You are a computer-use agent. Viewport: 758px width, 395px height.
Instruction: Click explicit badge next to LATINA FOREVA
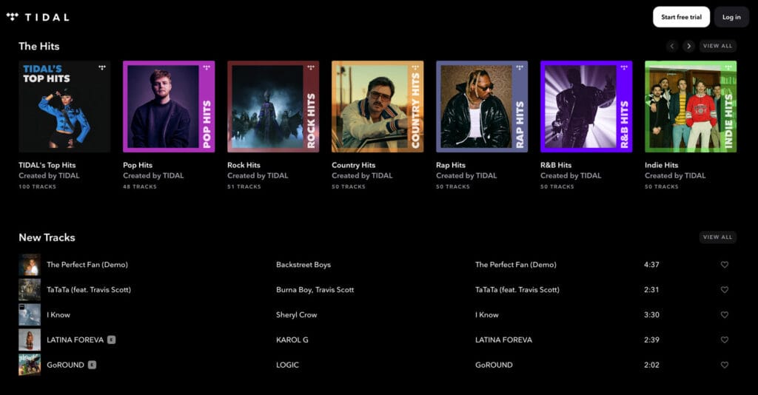tap(111, 340)
